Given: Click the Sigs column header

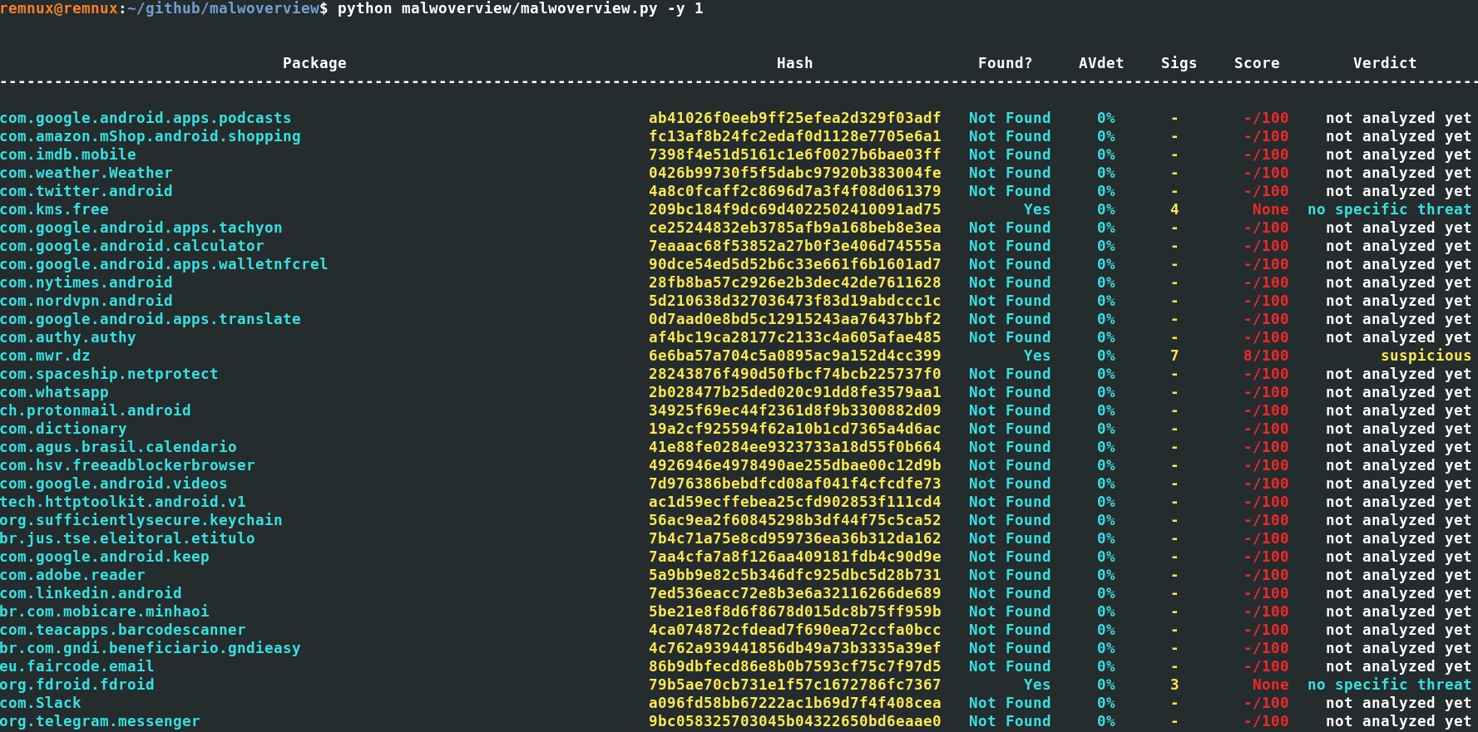Looking at the screenshot, I should (1179, 63).
